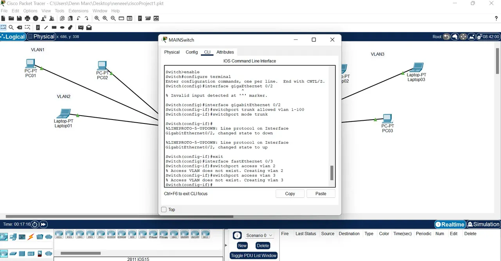
Task: Open the Scenario 0 dropdown
Action: click(x=259, y=235)
